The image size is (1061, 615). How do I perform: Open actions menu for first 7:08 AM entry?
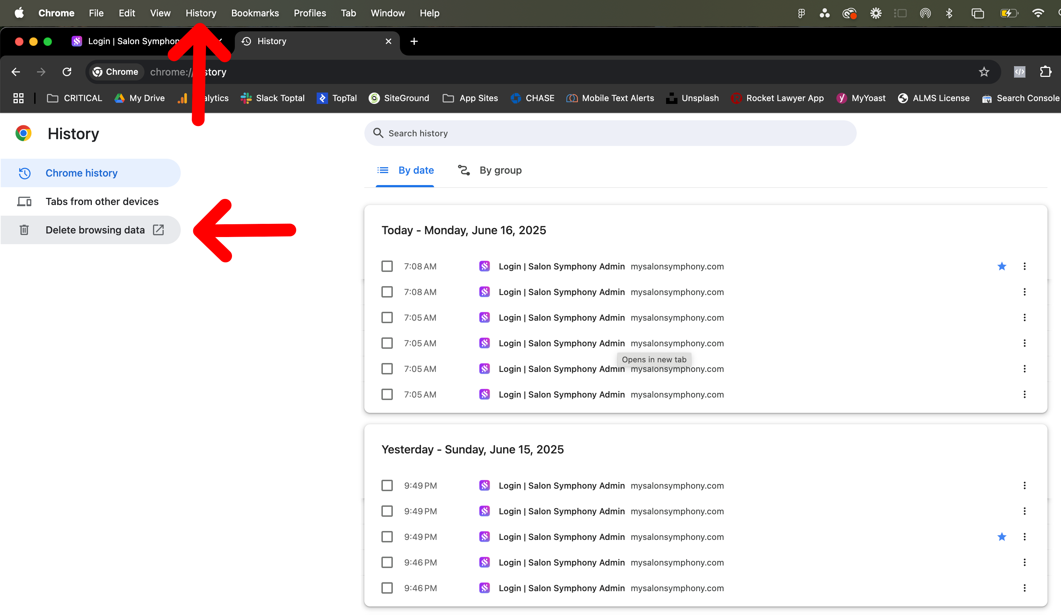[x=1024, y=266]
